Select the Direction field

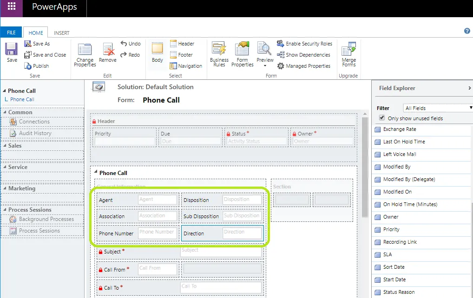coord(222,233)
